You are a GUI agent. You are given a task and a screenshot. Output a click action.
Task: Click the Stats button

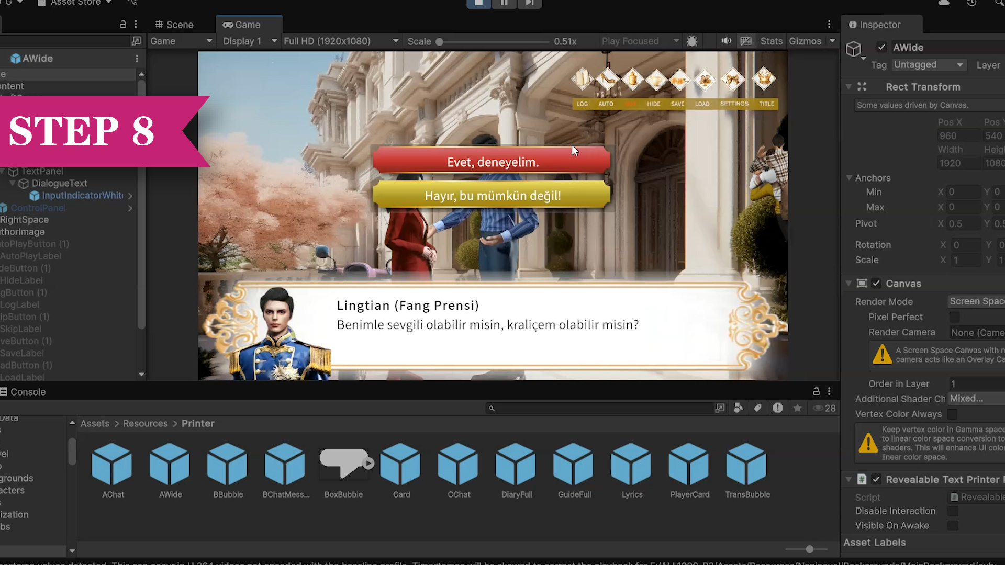pyautogui.click(x=771, y=41)
